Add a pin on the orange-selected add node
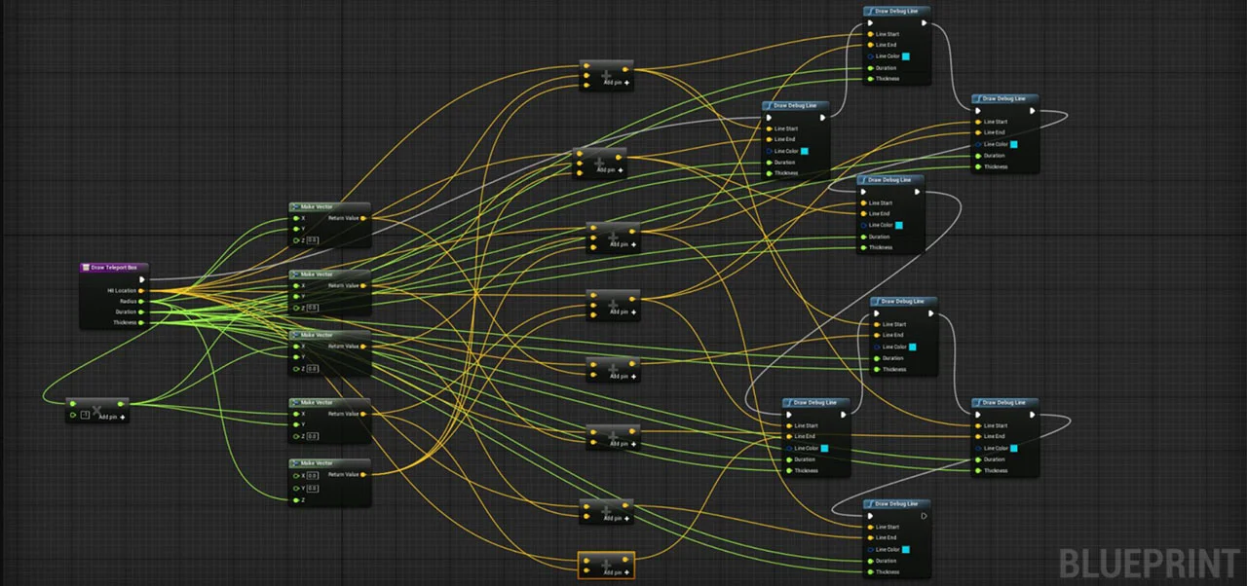 pos(617,572)
